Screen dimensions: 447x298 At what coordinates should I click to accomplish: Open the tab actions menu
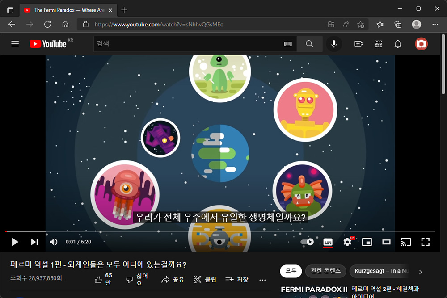click(10, 10)
